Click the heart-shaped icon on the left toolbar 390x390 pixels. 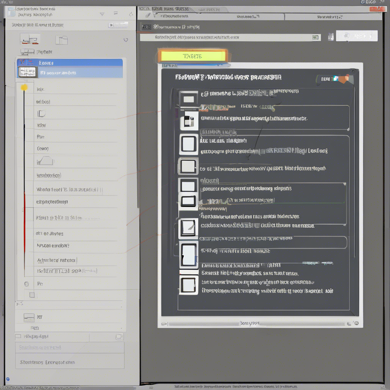[x=126, y=39]
